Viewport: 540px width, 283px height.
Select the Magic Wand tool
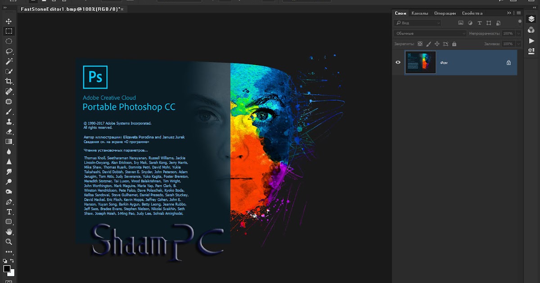coord(9,61)
